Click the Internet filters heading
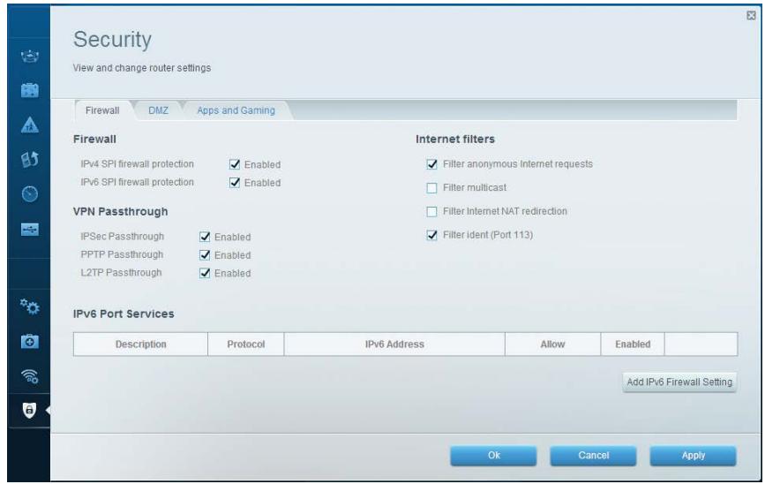The image size is (765, 484). [x=455, y=140]
